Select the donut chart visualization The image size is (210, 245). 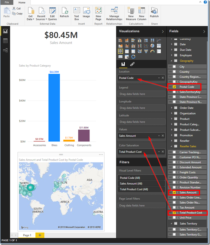133,57
